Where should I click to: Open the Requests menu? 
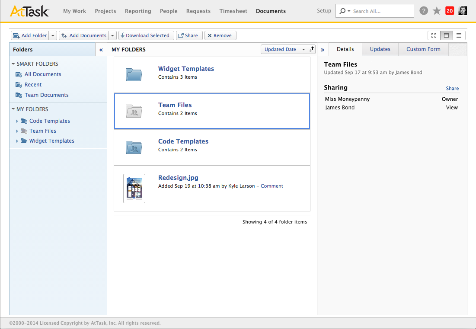[198, 11]
